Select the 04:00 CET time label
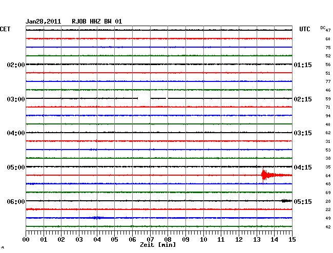333x253 pixels. (x=16, y=133)
